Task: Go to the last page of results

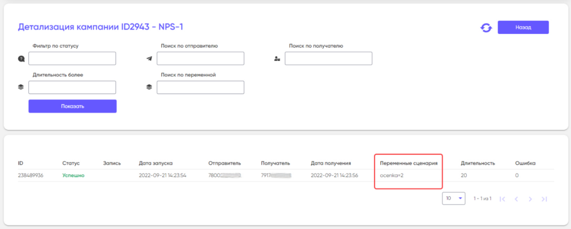Action: pyautogui.click(x=544, y=199)
